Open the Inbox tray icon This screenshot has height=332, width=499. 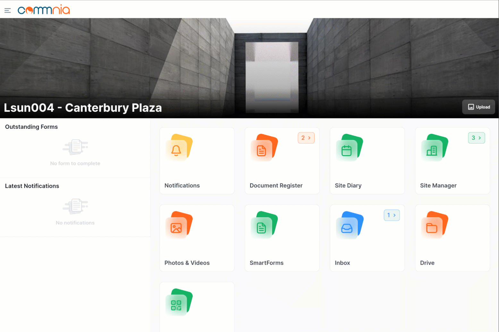pos(350,225)
